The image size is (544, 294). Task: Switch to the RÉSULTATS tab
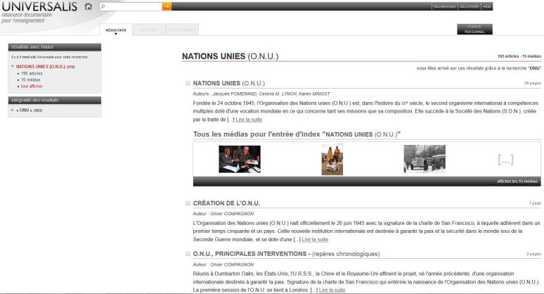point(115,30)
